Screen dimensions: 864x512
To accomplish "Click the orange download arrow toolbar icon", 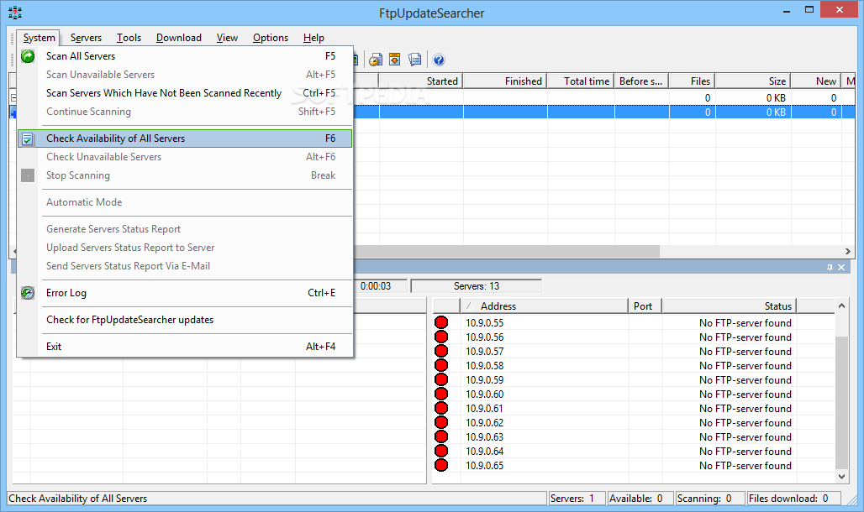I will [394, 60].
